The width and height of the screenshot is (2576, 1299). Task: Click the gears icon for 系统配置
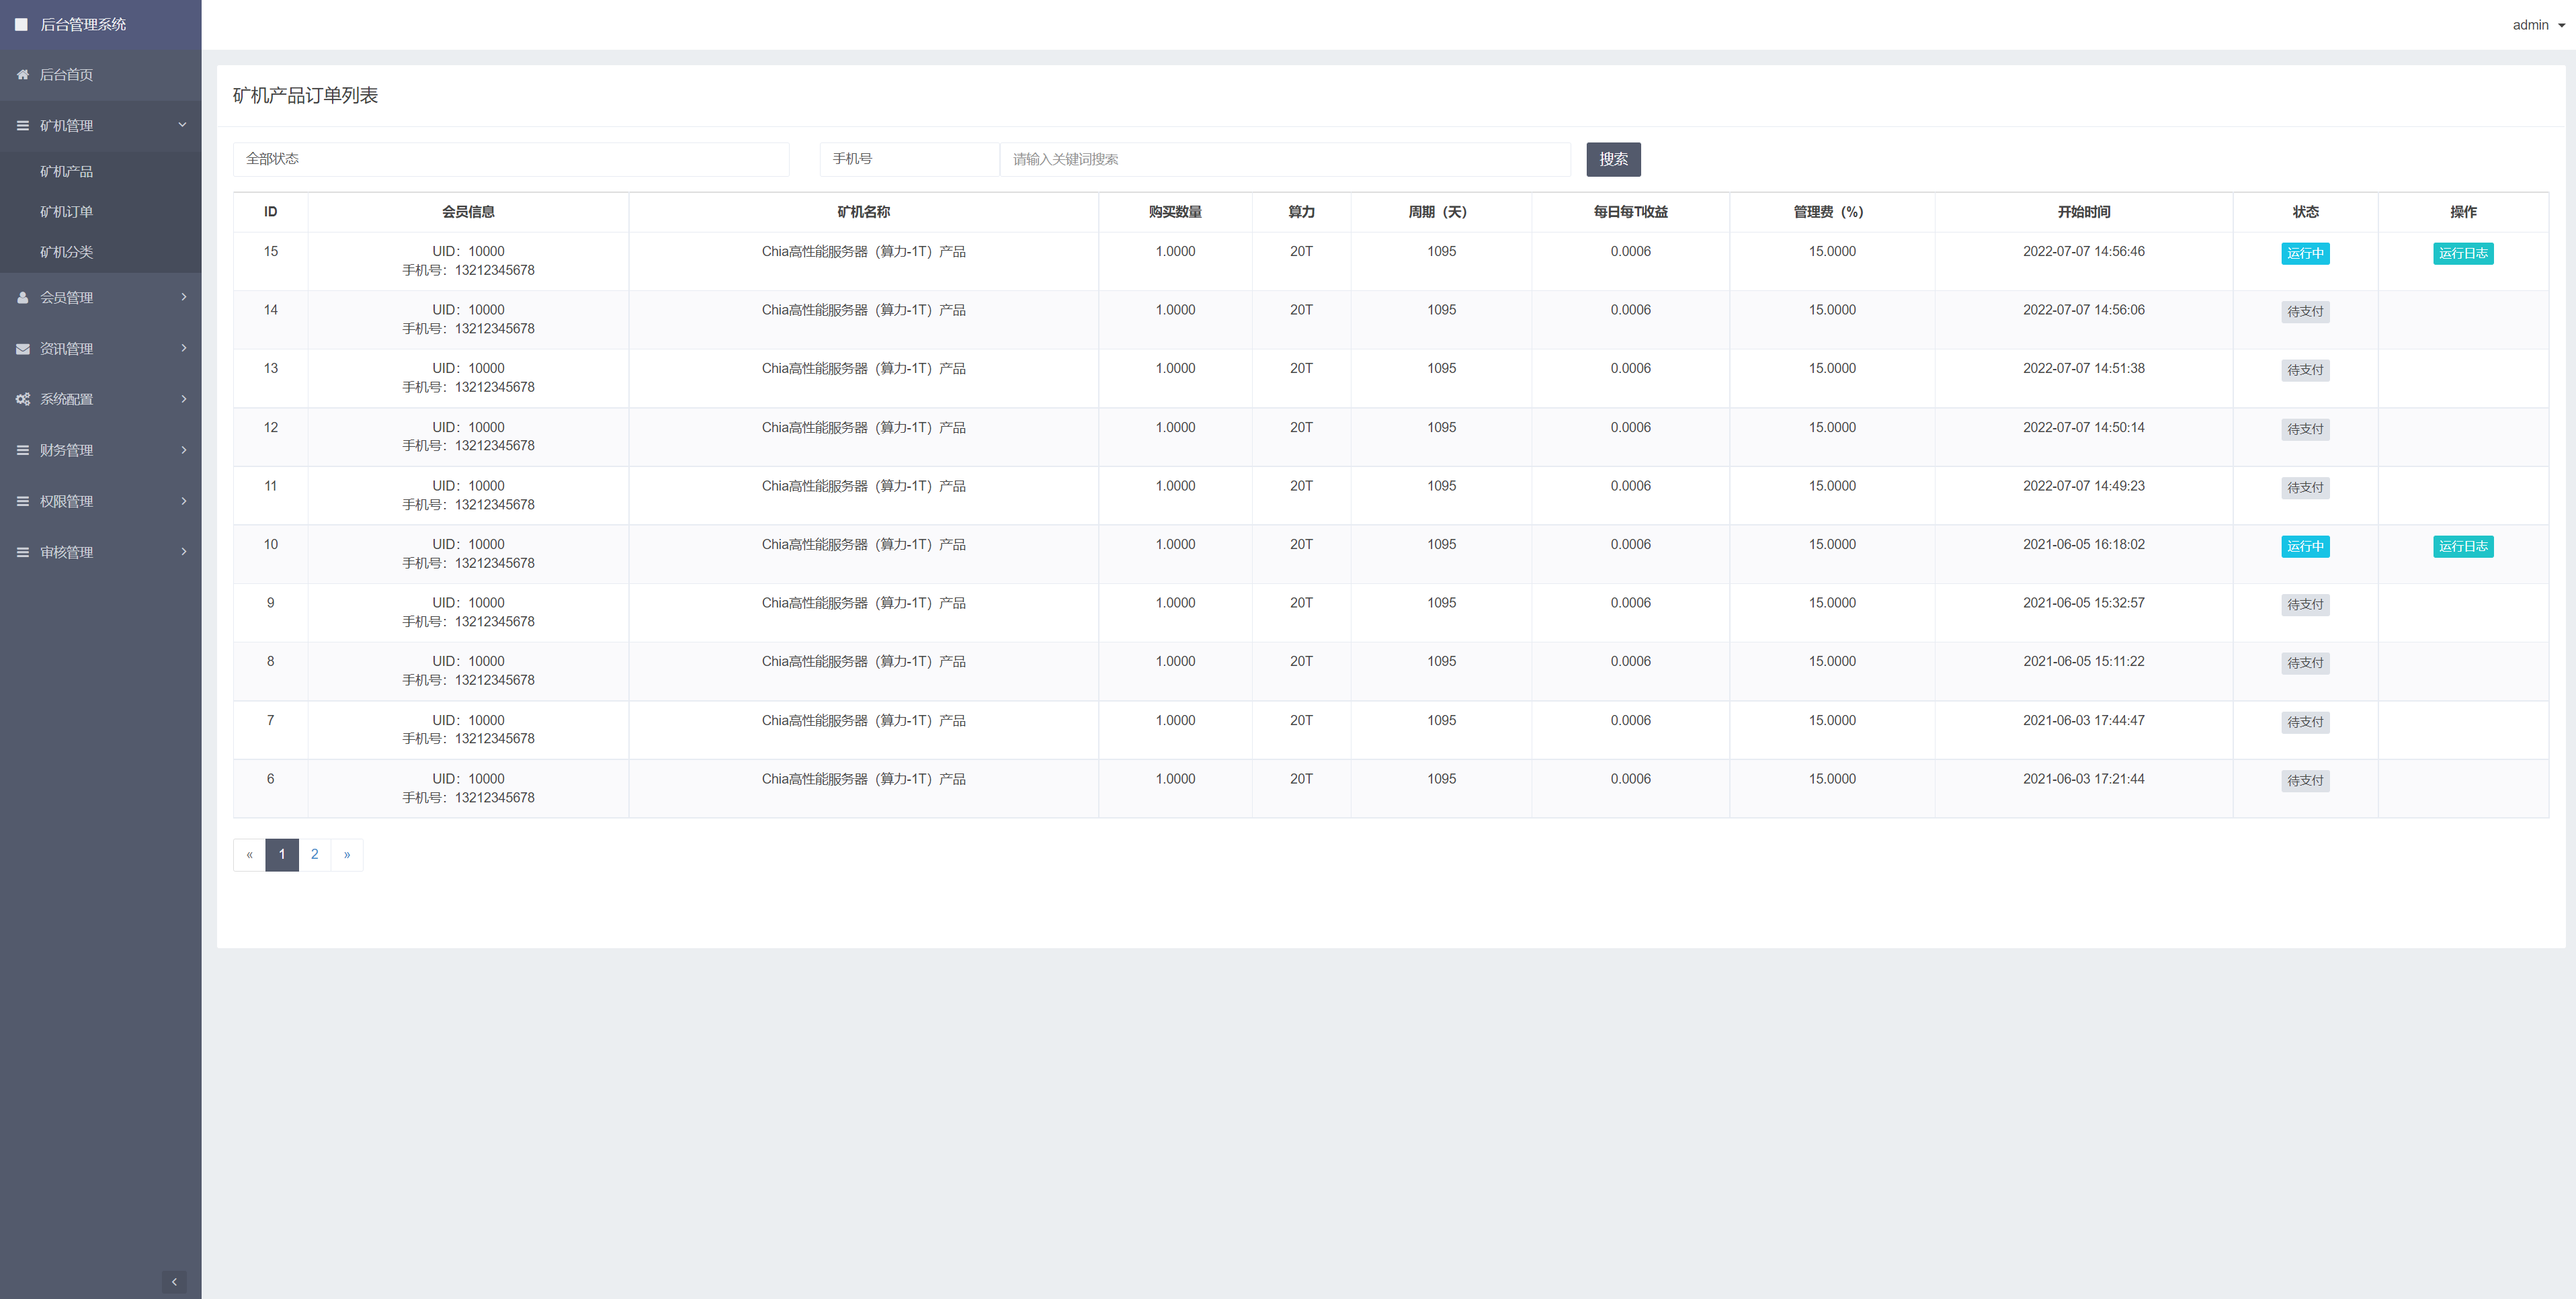[22, 399]
